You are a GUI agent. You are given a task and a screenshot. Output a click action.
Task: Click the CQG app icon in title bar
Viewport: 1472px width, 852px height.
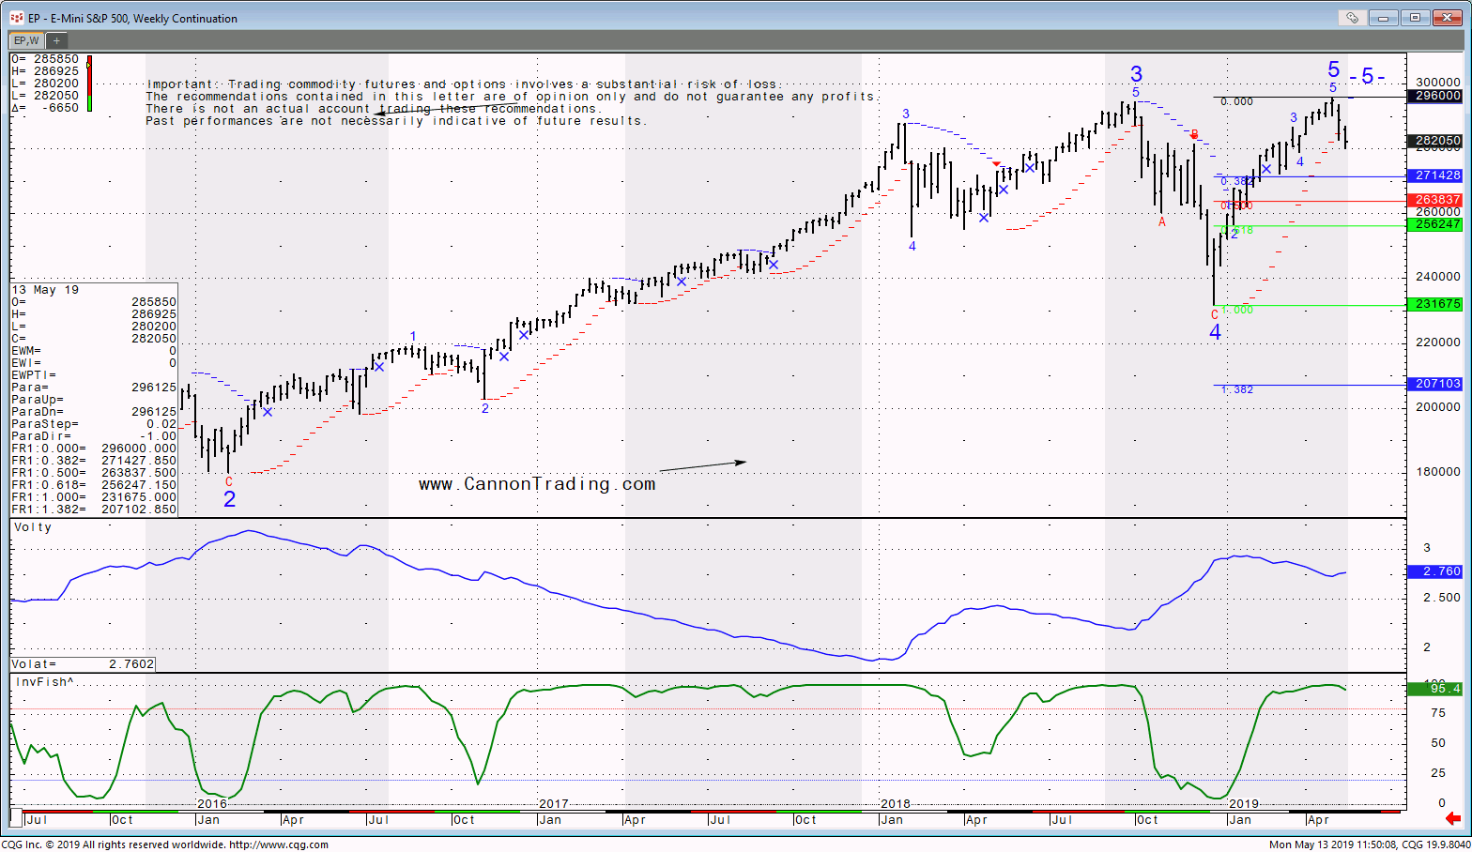click(x=16, y=18)
